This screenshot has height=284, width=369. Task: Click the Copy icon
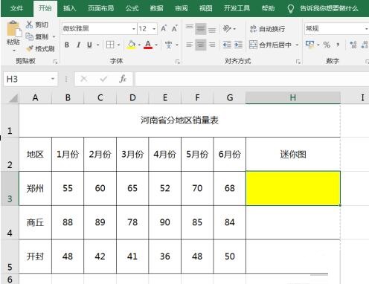coord(29,36)
